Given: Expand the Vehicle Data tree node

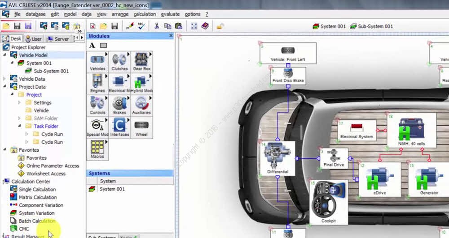Looking at the screenshot, I should (4, 78).
